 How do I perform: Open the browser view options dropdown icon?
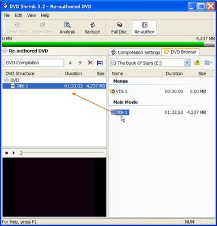[x=208, y=63]
